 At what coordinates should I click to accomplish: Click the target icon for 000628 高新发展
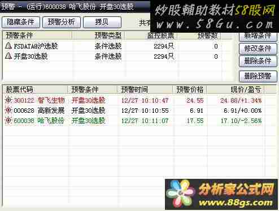tap(8, 110)
